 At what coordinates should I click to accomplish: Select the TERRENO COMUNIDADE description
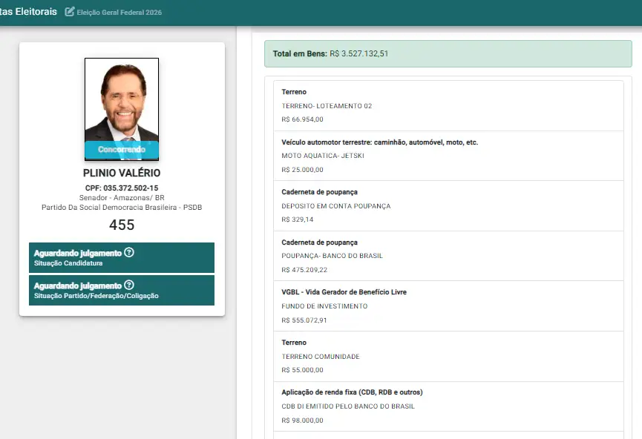321,357
